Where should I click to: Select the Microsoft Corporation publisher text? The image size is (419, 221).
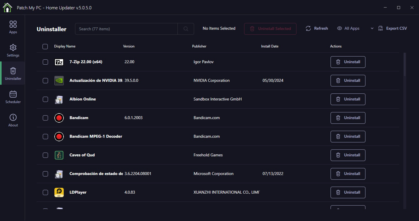tap(213, 174)
